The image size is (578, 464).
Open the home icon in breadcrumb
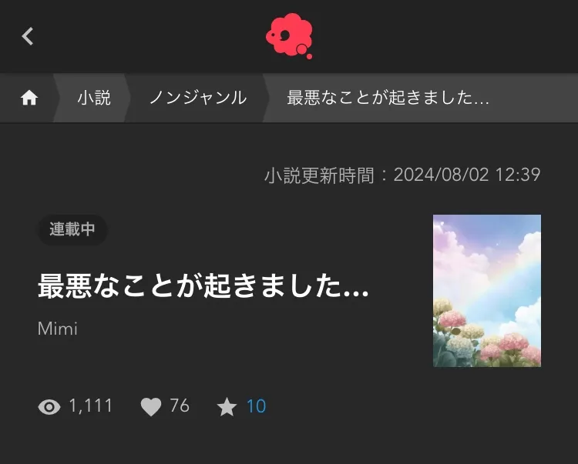(x=29, y=98)
